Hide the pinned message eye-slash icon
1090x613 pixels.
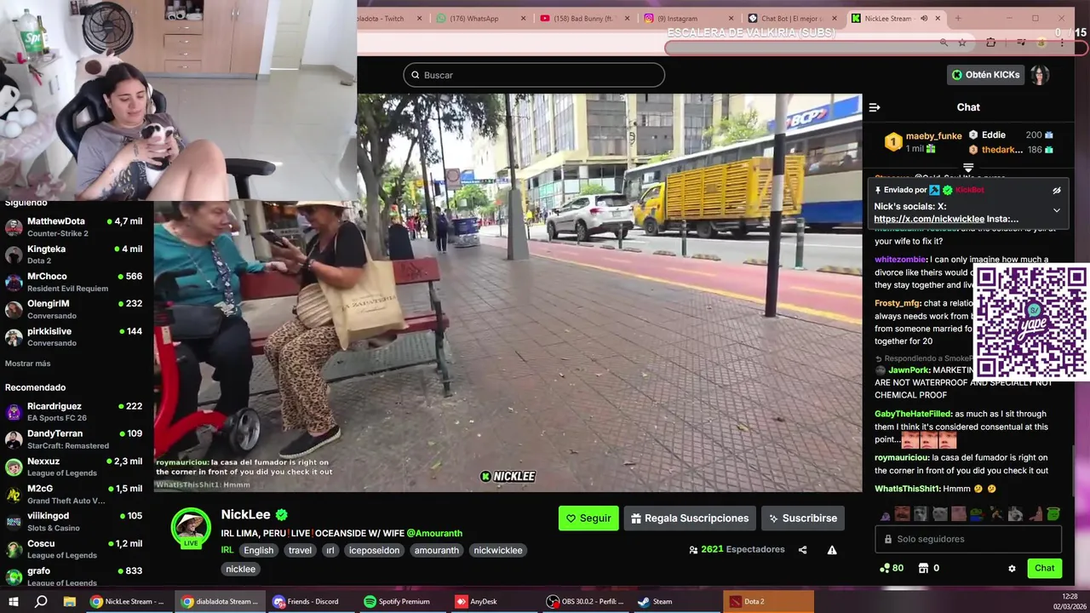tap(1057, 190)
